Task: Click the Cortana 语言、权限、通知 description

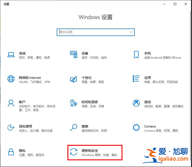Action: (161, 131)
